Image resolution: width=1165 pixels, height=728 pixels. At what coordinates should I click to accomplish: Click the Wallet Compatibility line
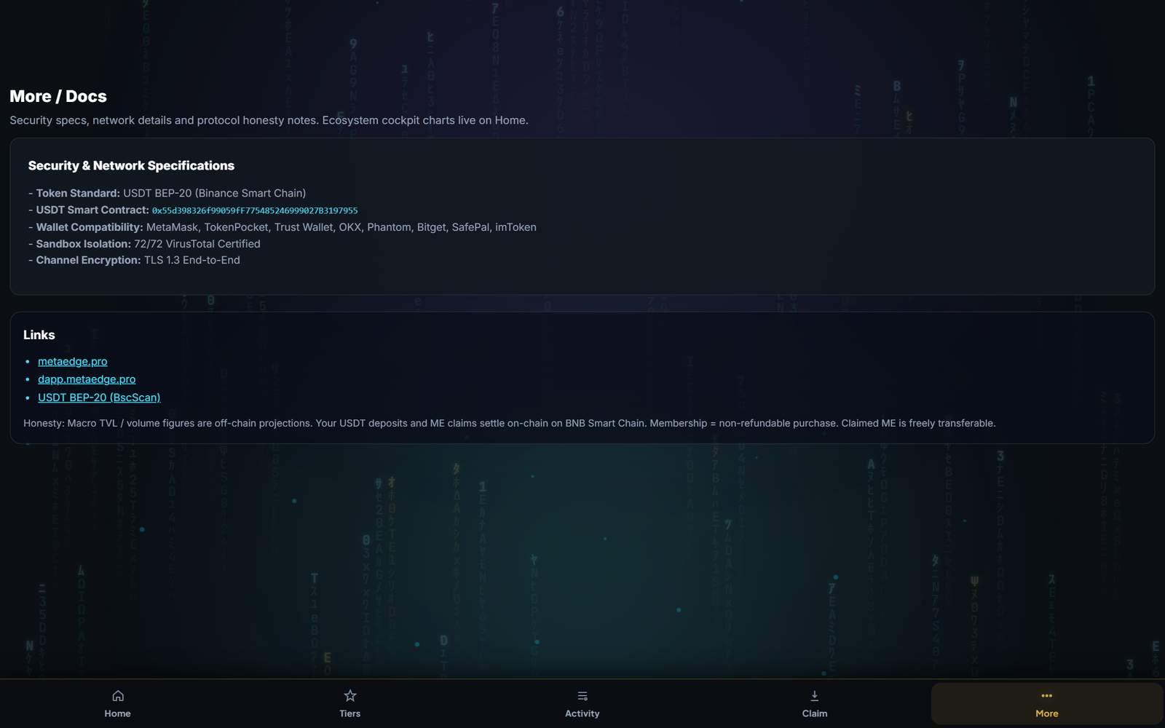283,227
